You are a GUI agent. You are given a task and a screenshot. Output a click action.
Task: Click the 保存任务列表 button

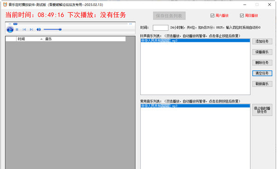[x=169, y=16]
